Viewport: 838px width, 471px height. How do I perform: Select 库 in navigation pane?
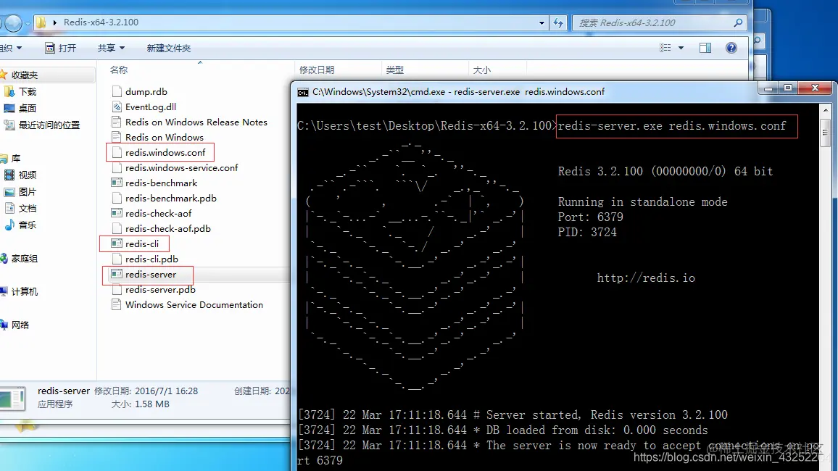(16, 159)
